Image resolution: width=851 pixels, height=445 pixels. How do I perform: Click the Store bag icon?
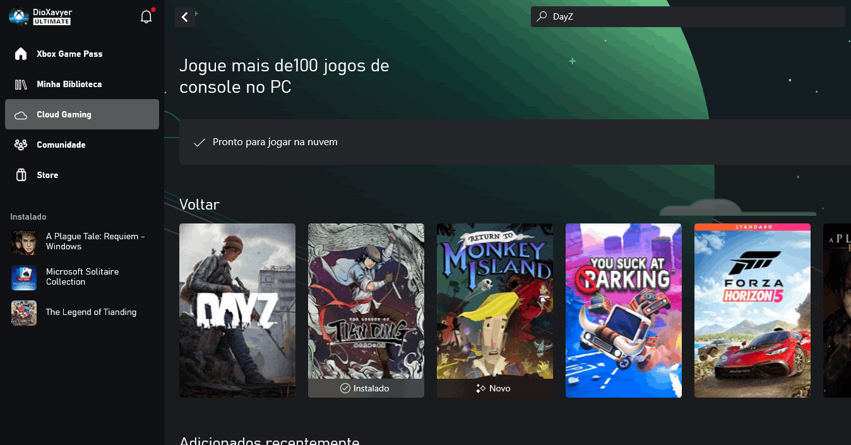click(x=21, y=175)
